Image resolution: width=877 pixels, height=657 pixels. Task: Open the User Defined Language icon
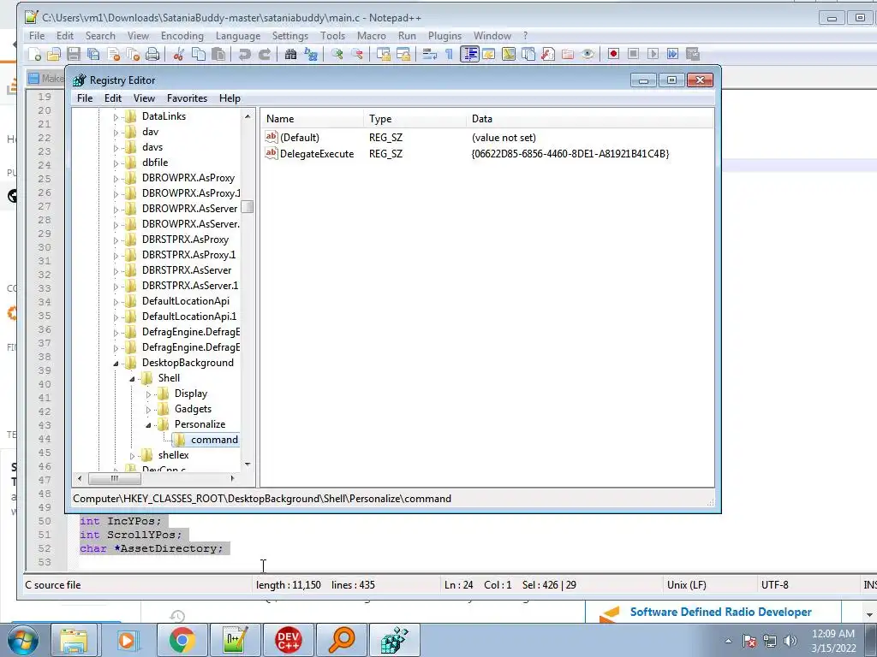pyautogui.click(x=489, y=54)
